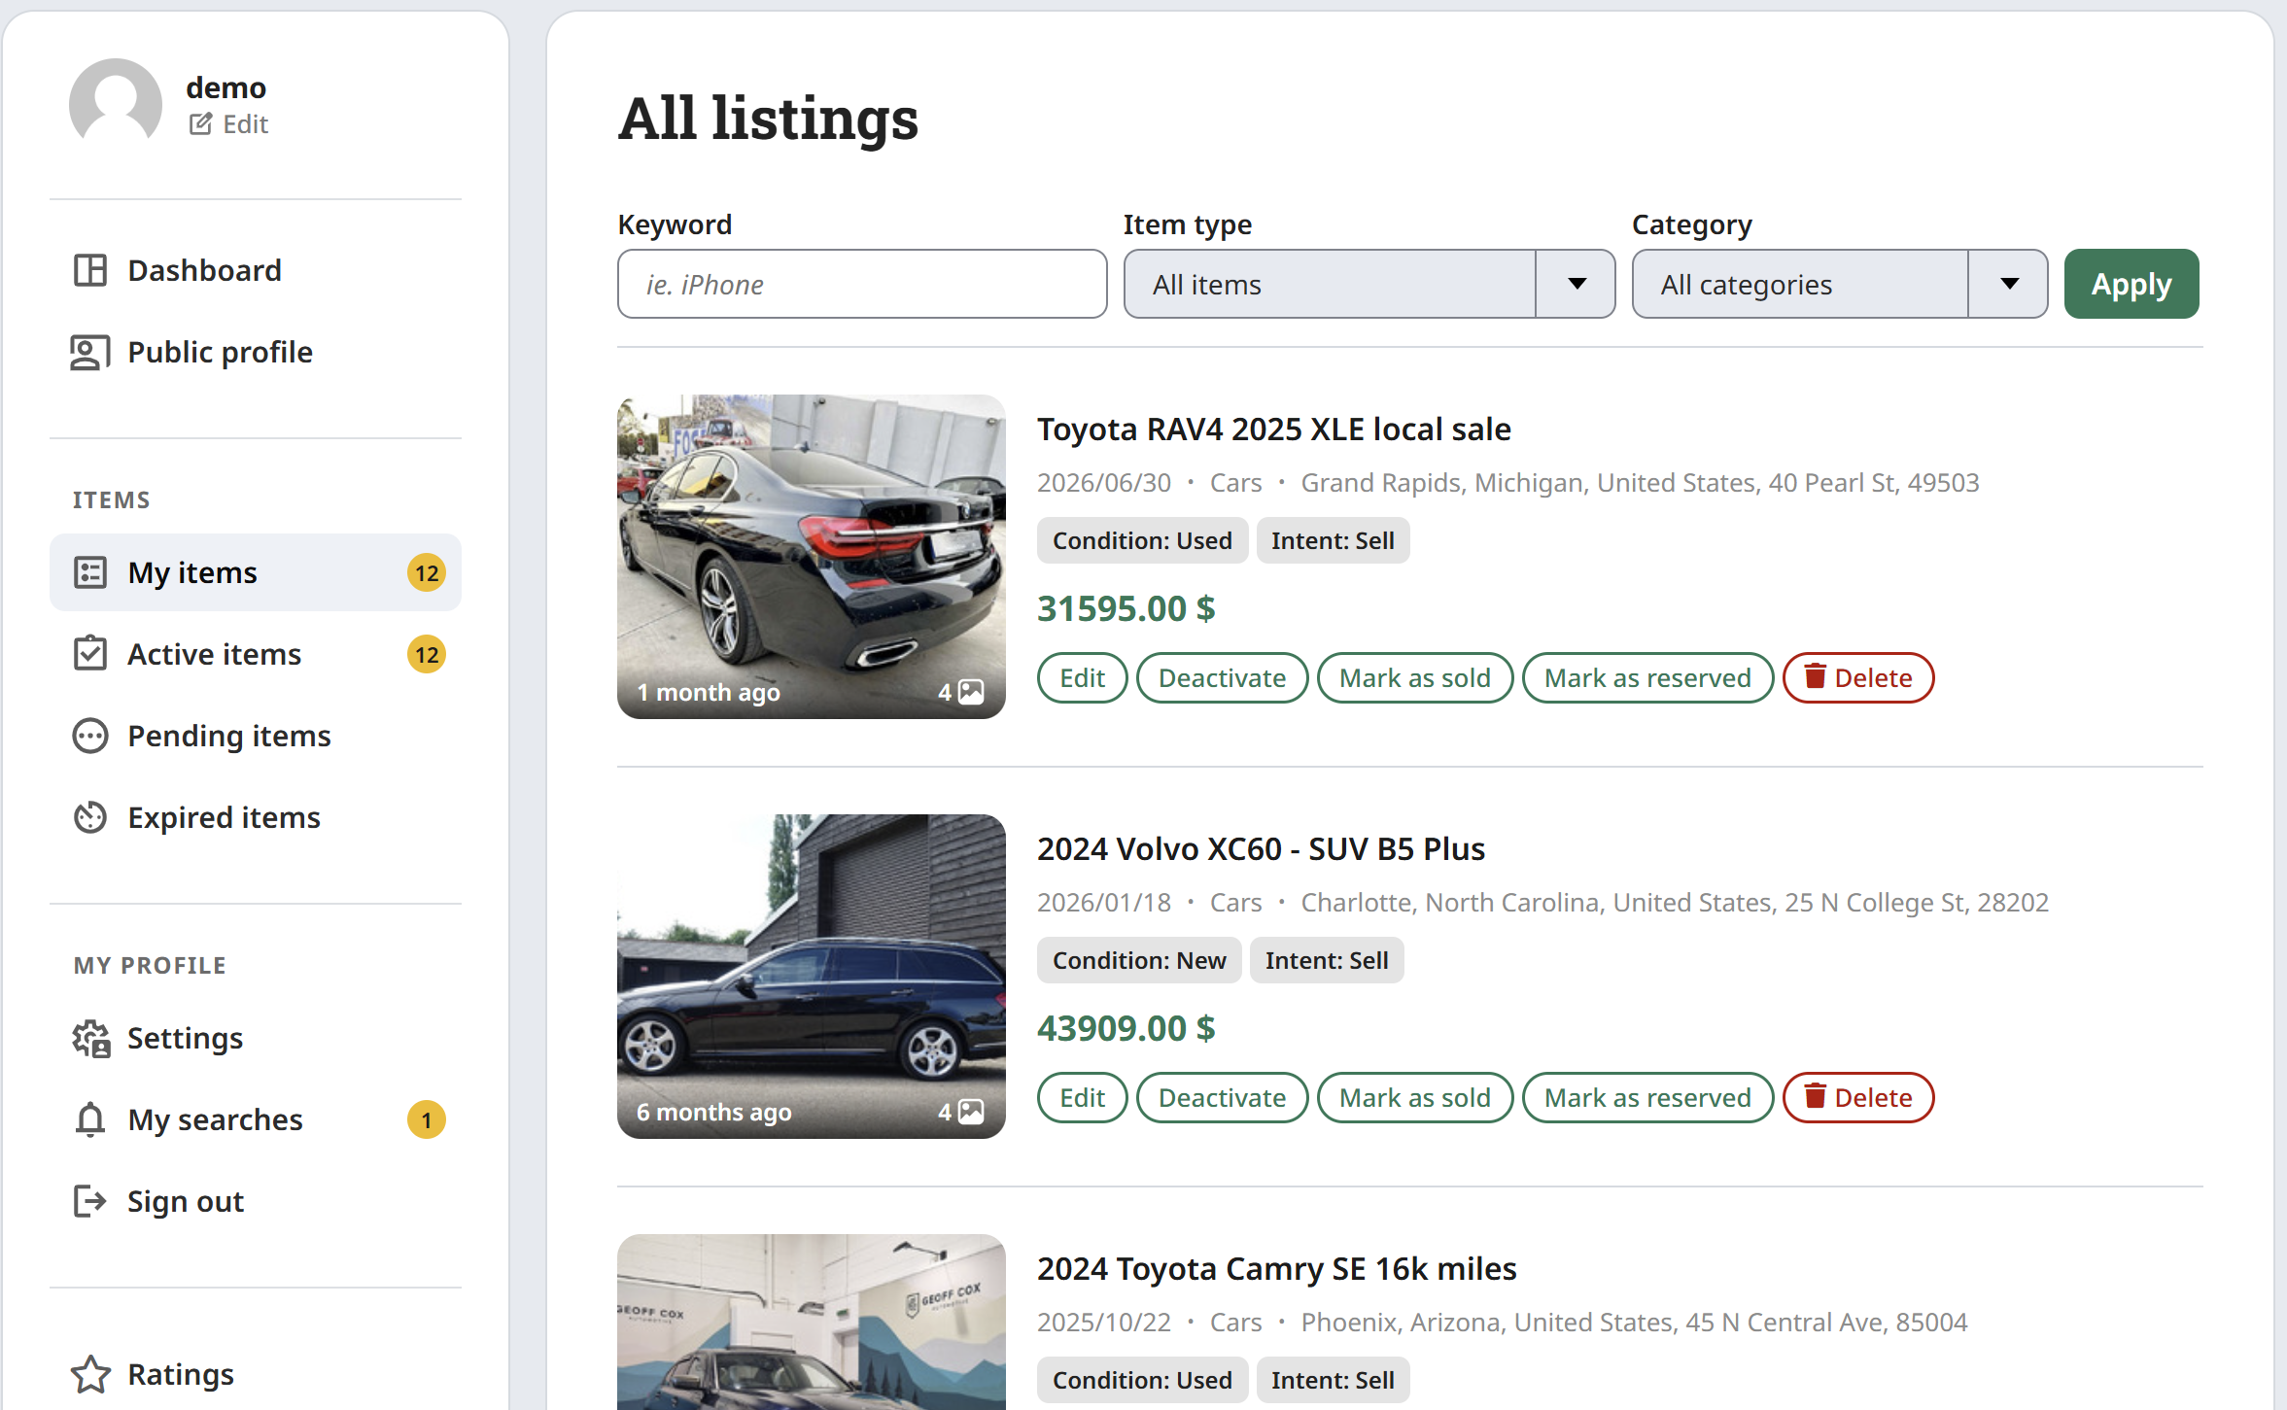Open the Item type dropdown arrow

click(x=1577, y=284)
